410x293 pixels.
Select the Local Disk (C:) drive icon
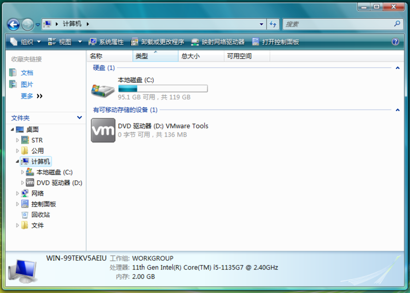tap(103, 90)
